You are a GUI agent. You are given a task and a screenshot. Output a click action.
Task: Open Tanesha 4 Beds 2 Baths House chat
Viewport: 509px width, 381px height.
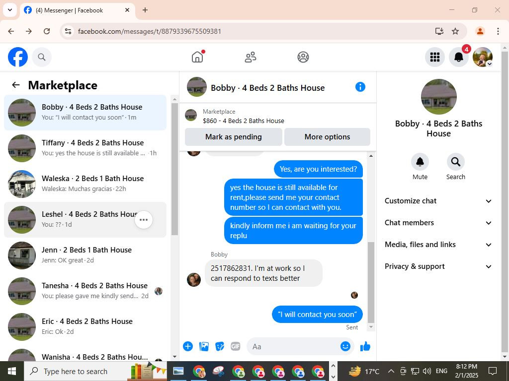[85, 291]
